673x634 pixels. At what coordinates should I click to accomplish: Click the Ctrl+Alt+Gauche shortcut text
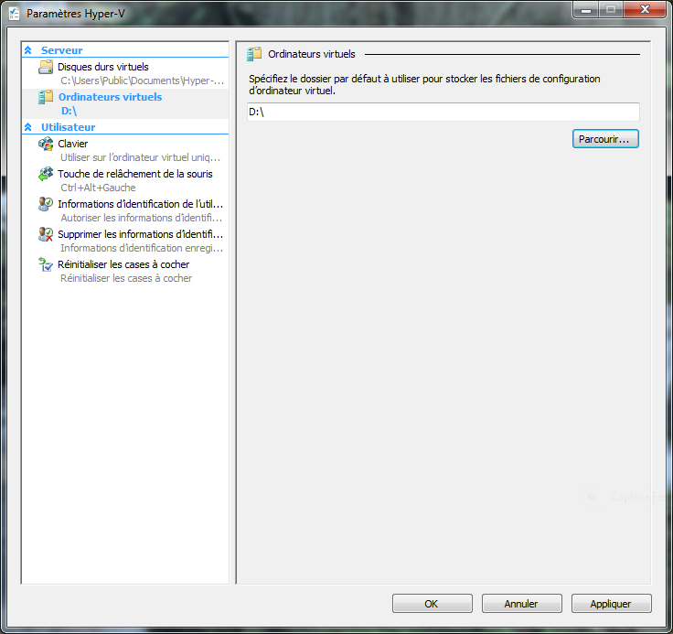click(x=98, y=188)
